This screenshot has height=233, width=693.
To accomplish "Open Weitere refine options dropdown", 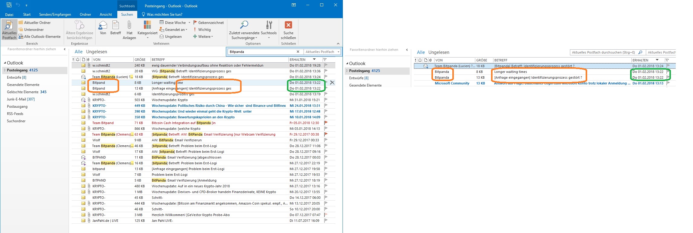I will pos(203,36).
